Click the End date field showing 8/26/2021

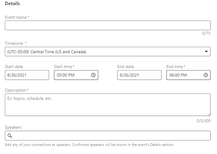139,75
